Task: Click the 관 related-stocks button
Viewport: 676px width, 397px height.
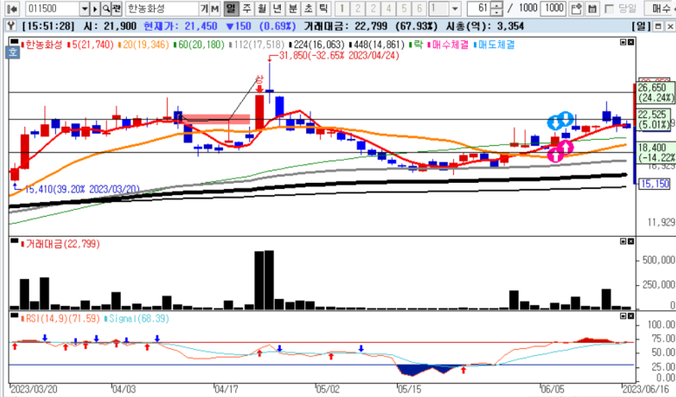Action: point(117,8)
